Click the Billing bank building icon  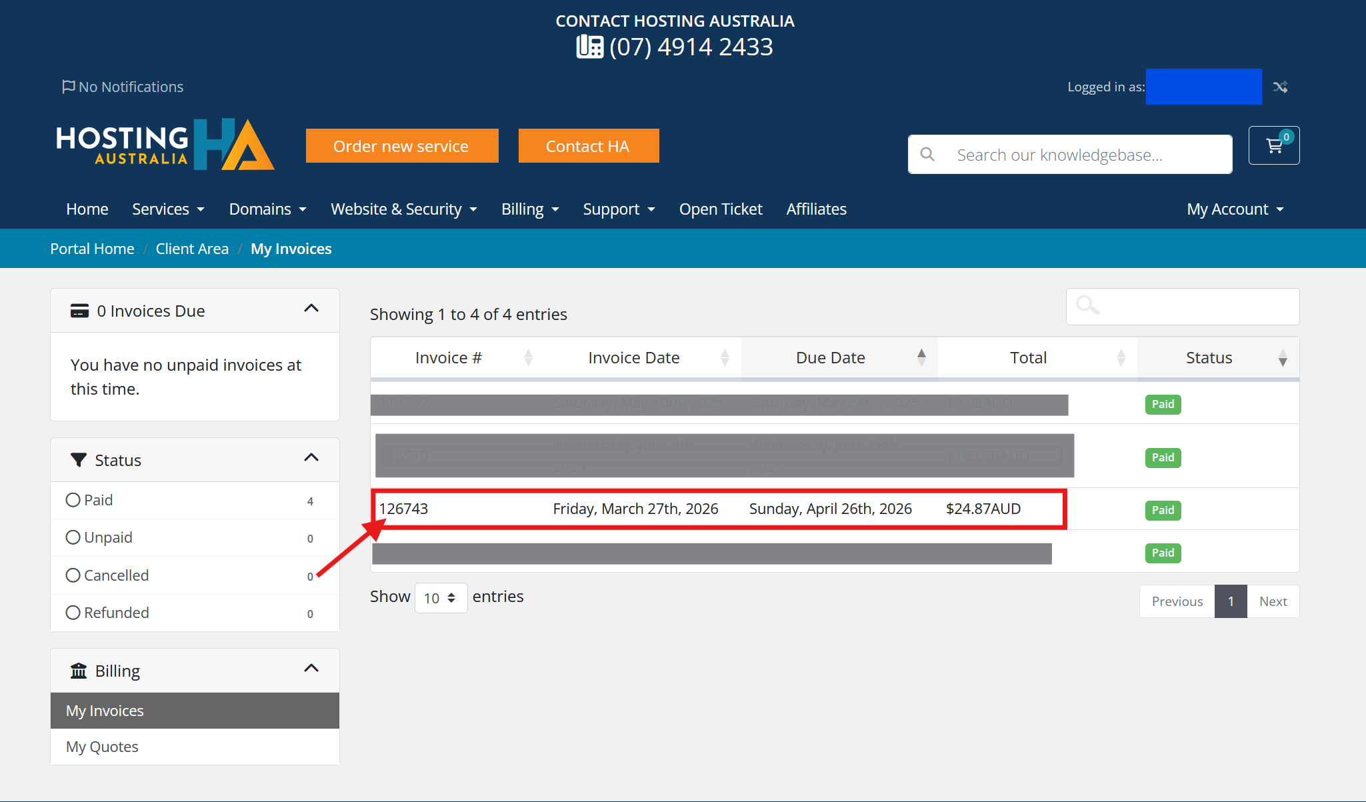[x=79, y=671]
